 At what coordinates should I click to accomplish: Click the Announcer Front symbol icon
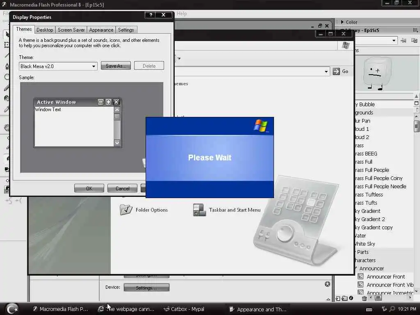(361, 276)
